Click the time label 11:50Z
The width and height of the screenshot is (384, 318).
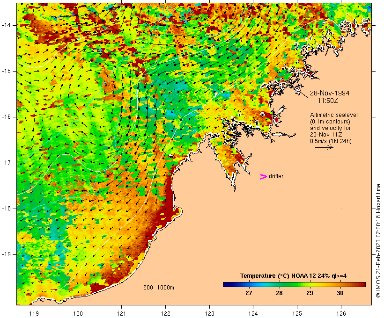pyautogui.click(x=328, y=101)
